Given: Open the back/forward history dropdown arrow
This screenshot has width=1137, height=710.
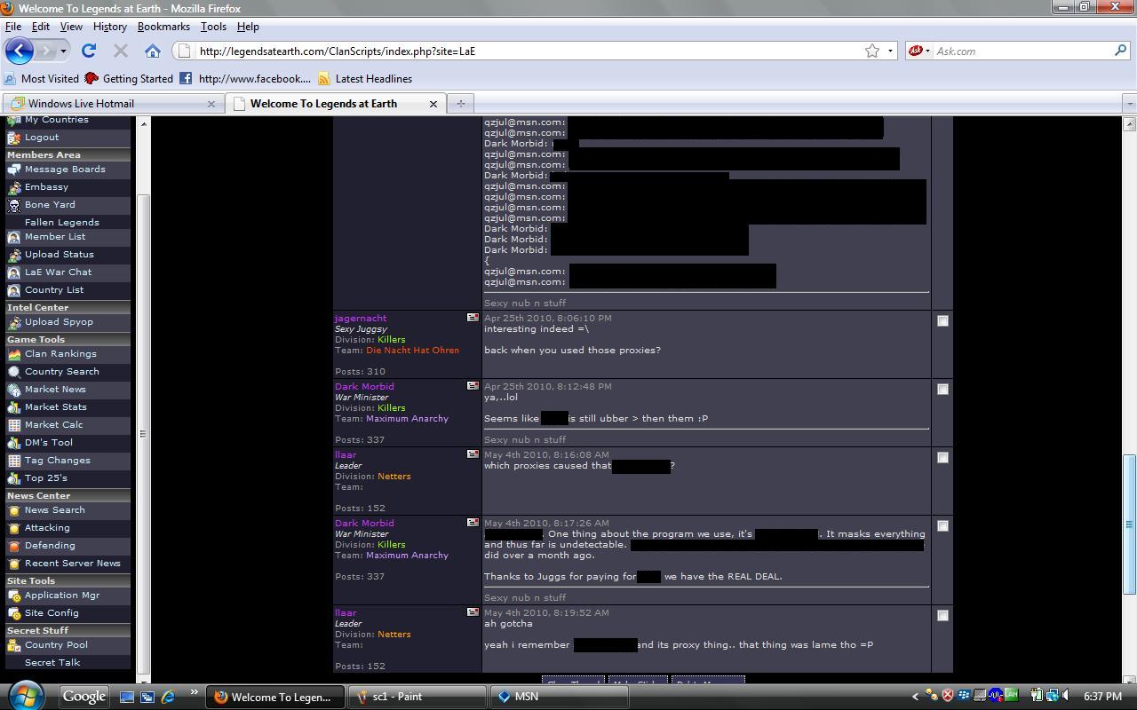Looking at the screenshot, I should 63,51.
